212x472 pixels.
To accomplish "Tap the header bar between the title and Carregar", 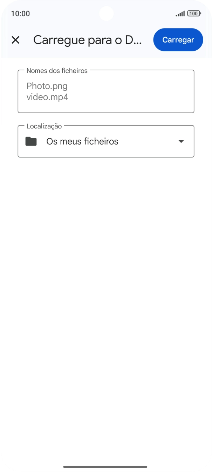I will pos(148,40).
